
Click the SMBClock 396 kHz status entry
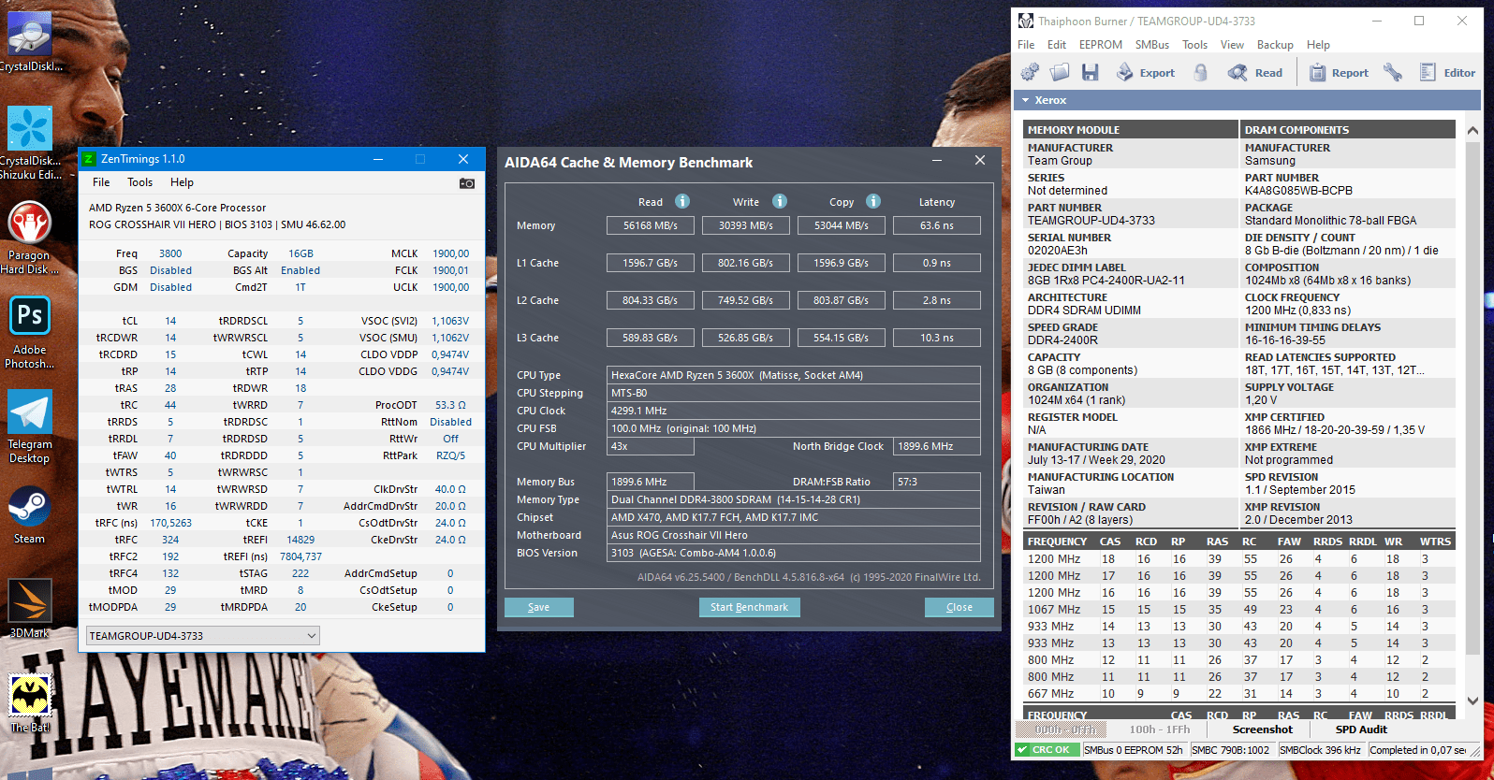(x=1320, y=750)
